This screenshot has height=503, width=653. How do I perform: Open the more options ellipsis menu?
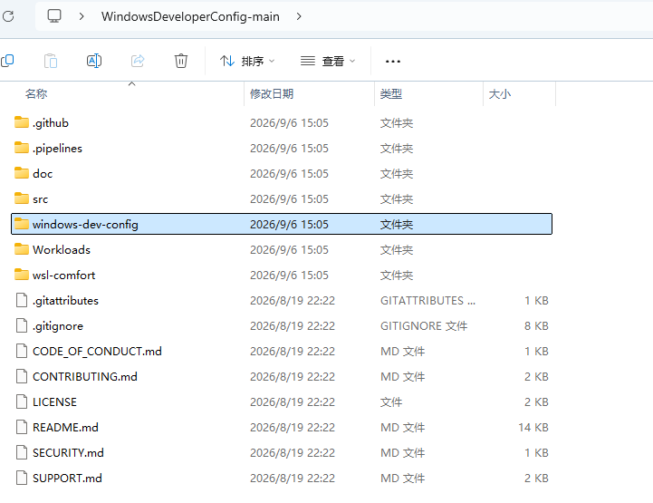(x=393, y=62)
